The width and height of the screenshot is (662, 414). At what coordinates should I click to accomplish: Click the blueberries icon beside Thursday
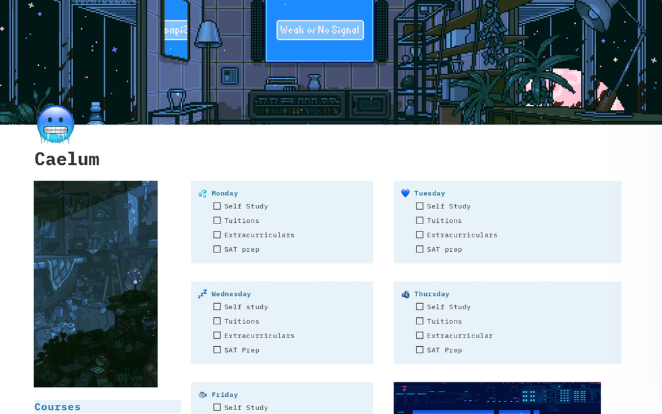click(x=405, y=294)
